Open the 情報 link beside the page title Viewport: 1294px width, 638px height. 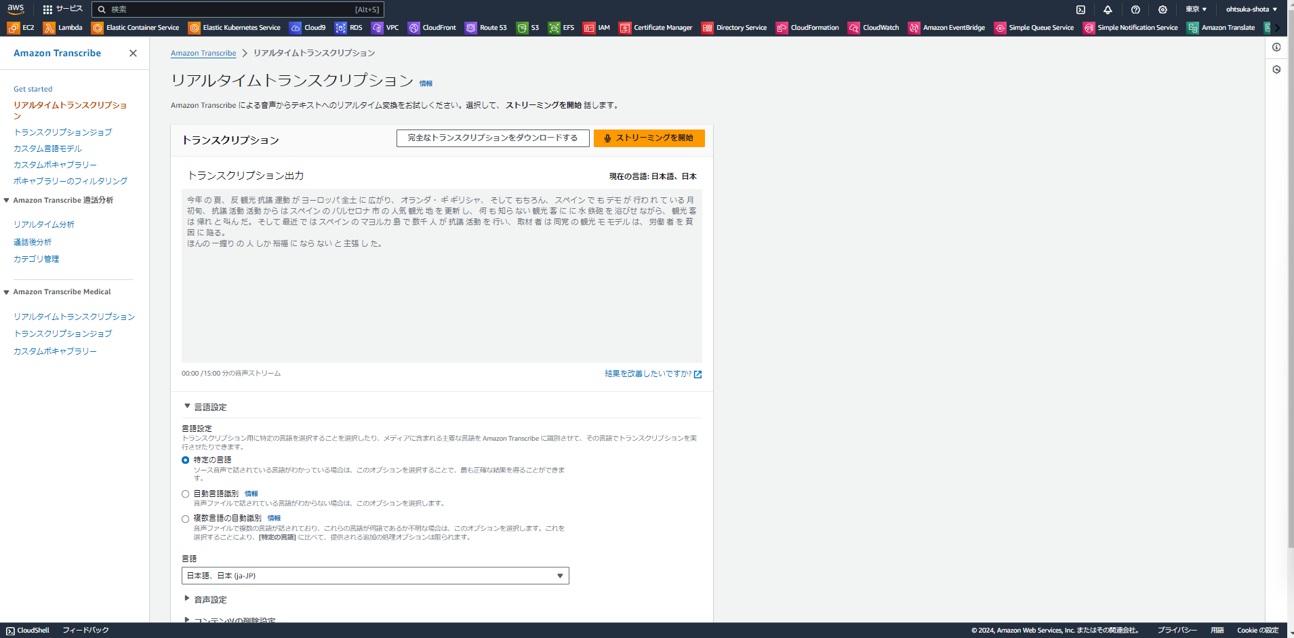[x=426, y=83]
